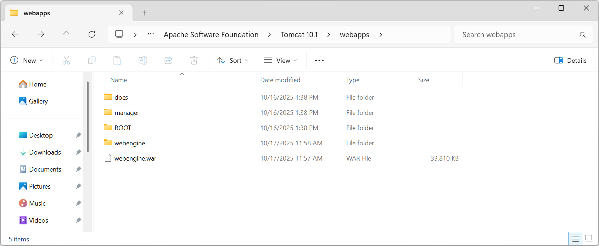
Task: Navigate to Tomcat 10.1 breadcrumb
Action: 299,35
